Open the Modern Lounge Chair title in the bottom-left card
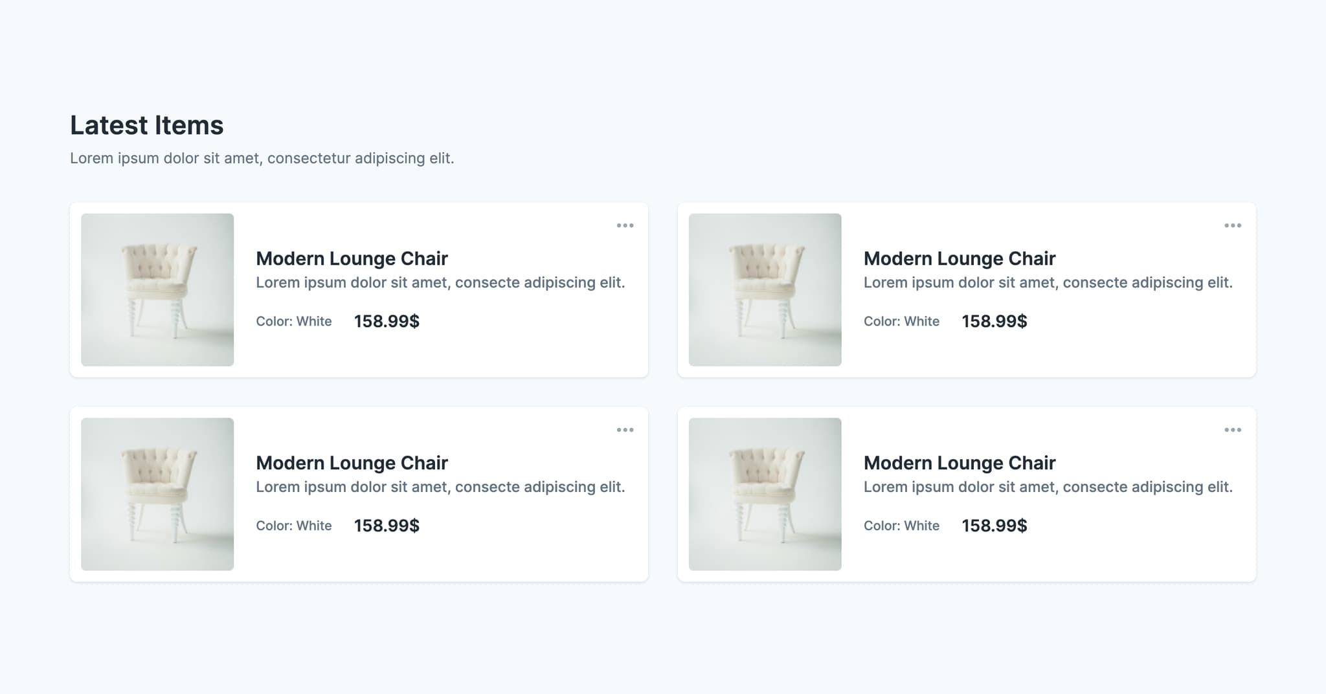The image size is (1326, 694). [x=352, y=463]
